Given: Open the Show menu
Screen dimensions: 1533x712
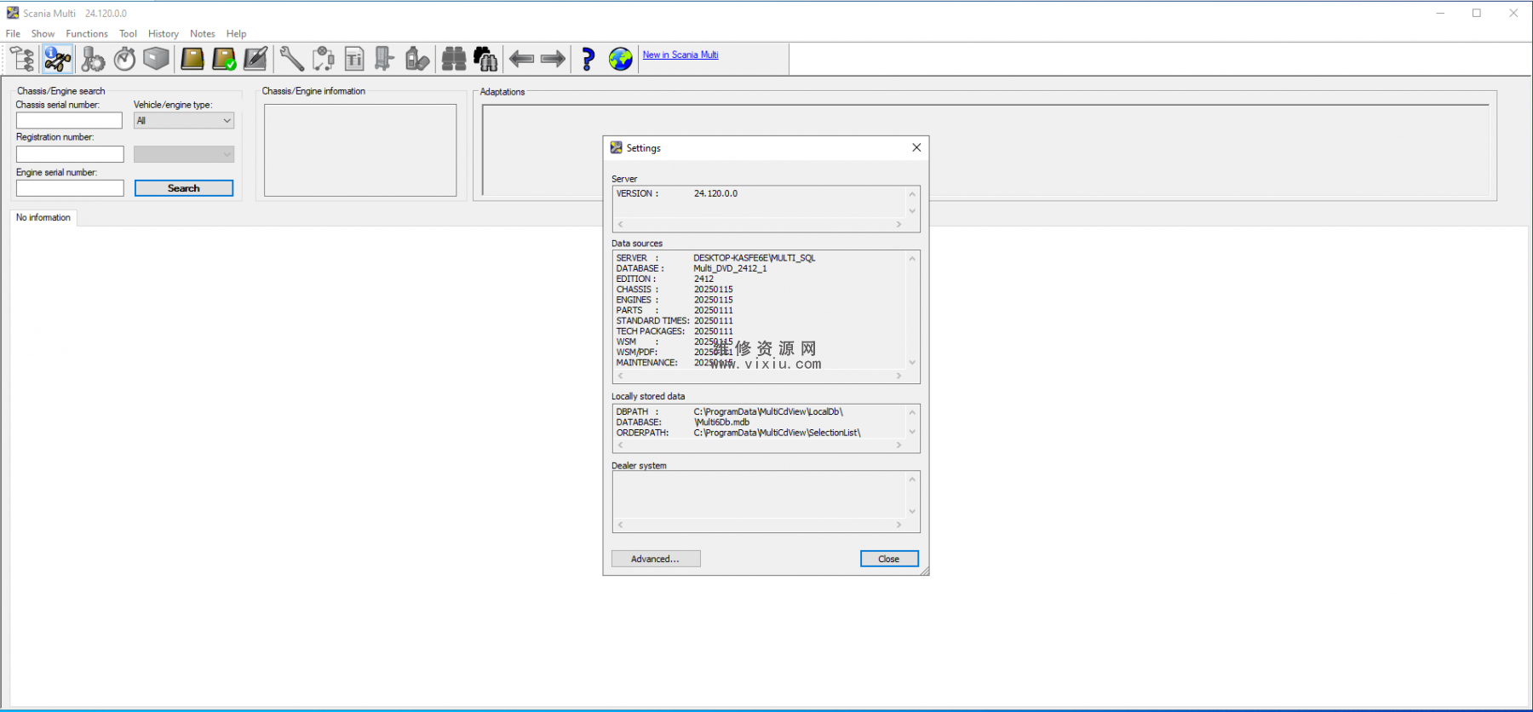Looking at the screenshot, I should point(43,34).
